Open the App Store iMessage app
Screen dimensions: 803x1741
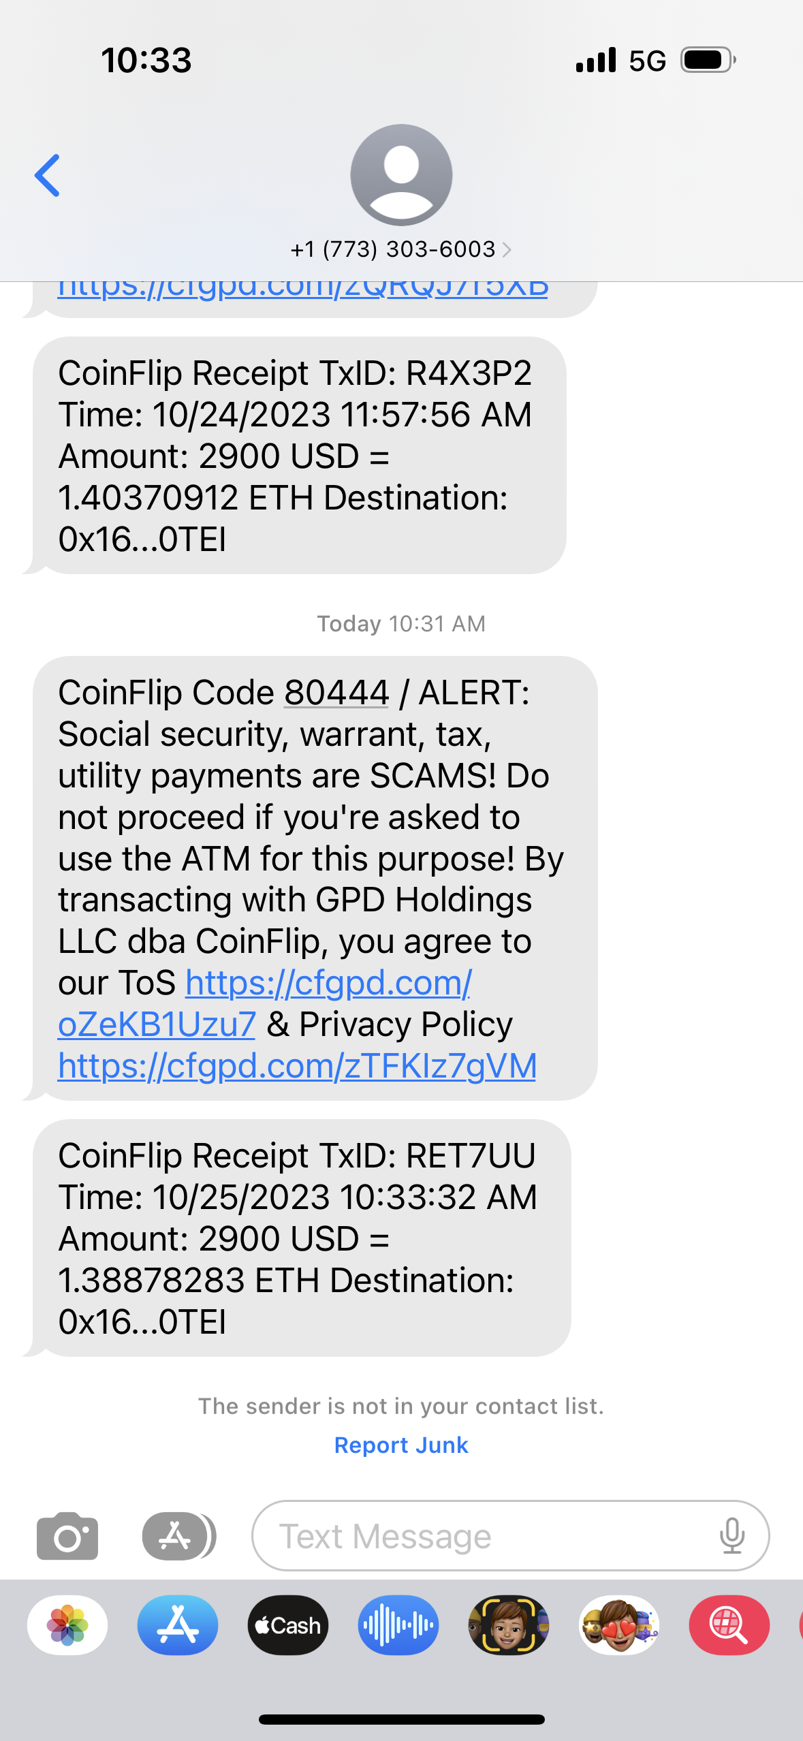coord(178,1625)
